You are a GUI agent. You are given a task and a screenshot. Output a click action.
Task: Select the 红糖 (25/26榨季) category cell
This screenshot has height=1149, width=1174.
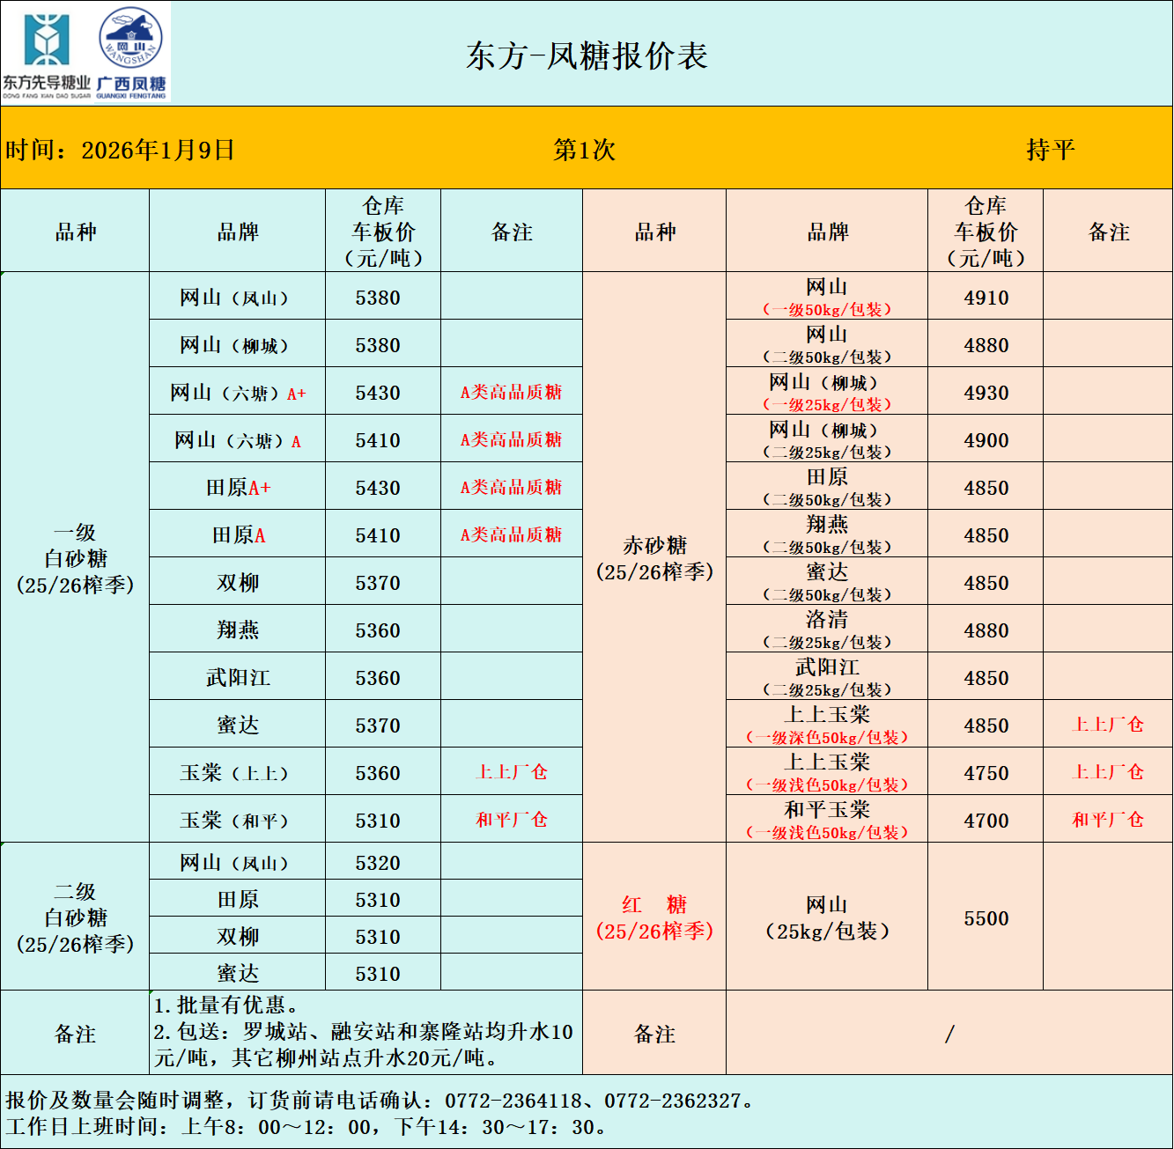[x=654, y=917]
